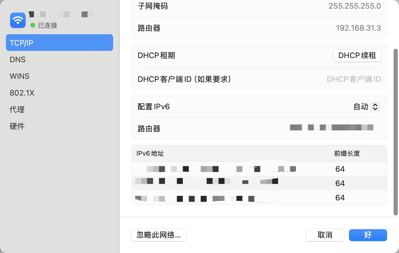
Task: Select the TCP/IP tab in sidebar
Action: pyautogui.click(x=59, y=43)
